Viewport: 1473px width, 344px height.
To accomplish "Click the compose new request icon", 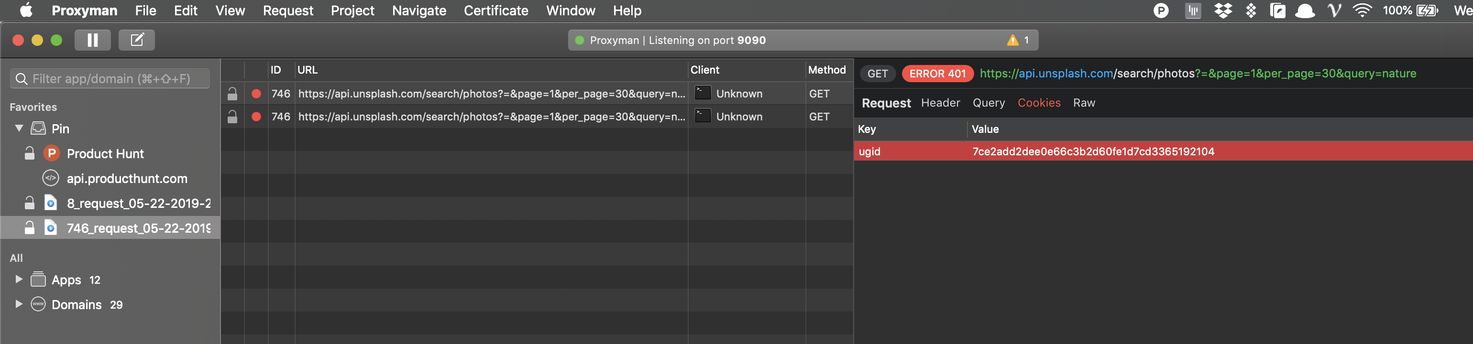I will (x=137, y=40).
